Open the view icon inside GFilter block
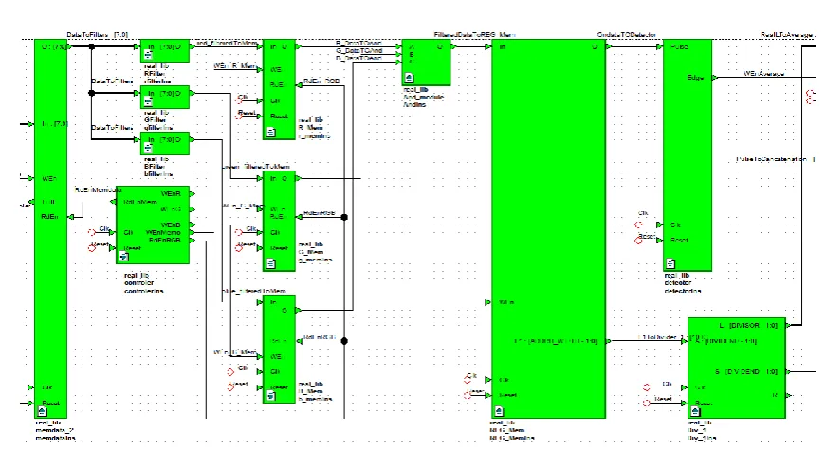This screenshot has width=826, height=449. pos(149,101)
